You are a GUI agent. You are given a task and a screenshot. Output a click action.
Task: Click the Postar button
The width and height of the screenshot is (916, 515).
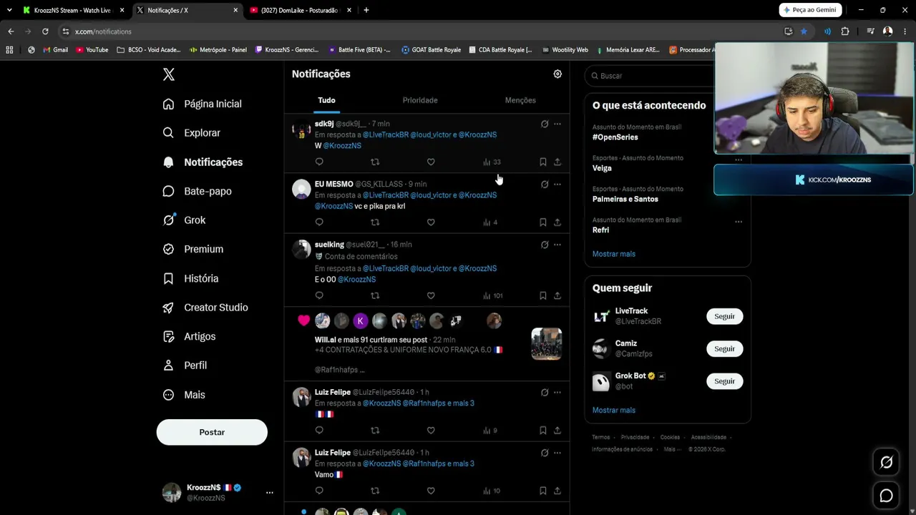coord(212,432)
